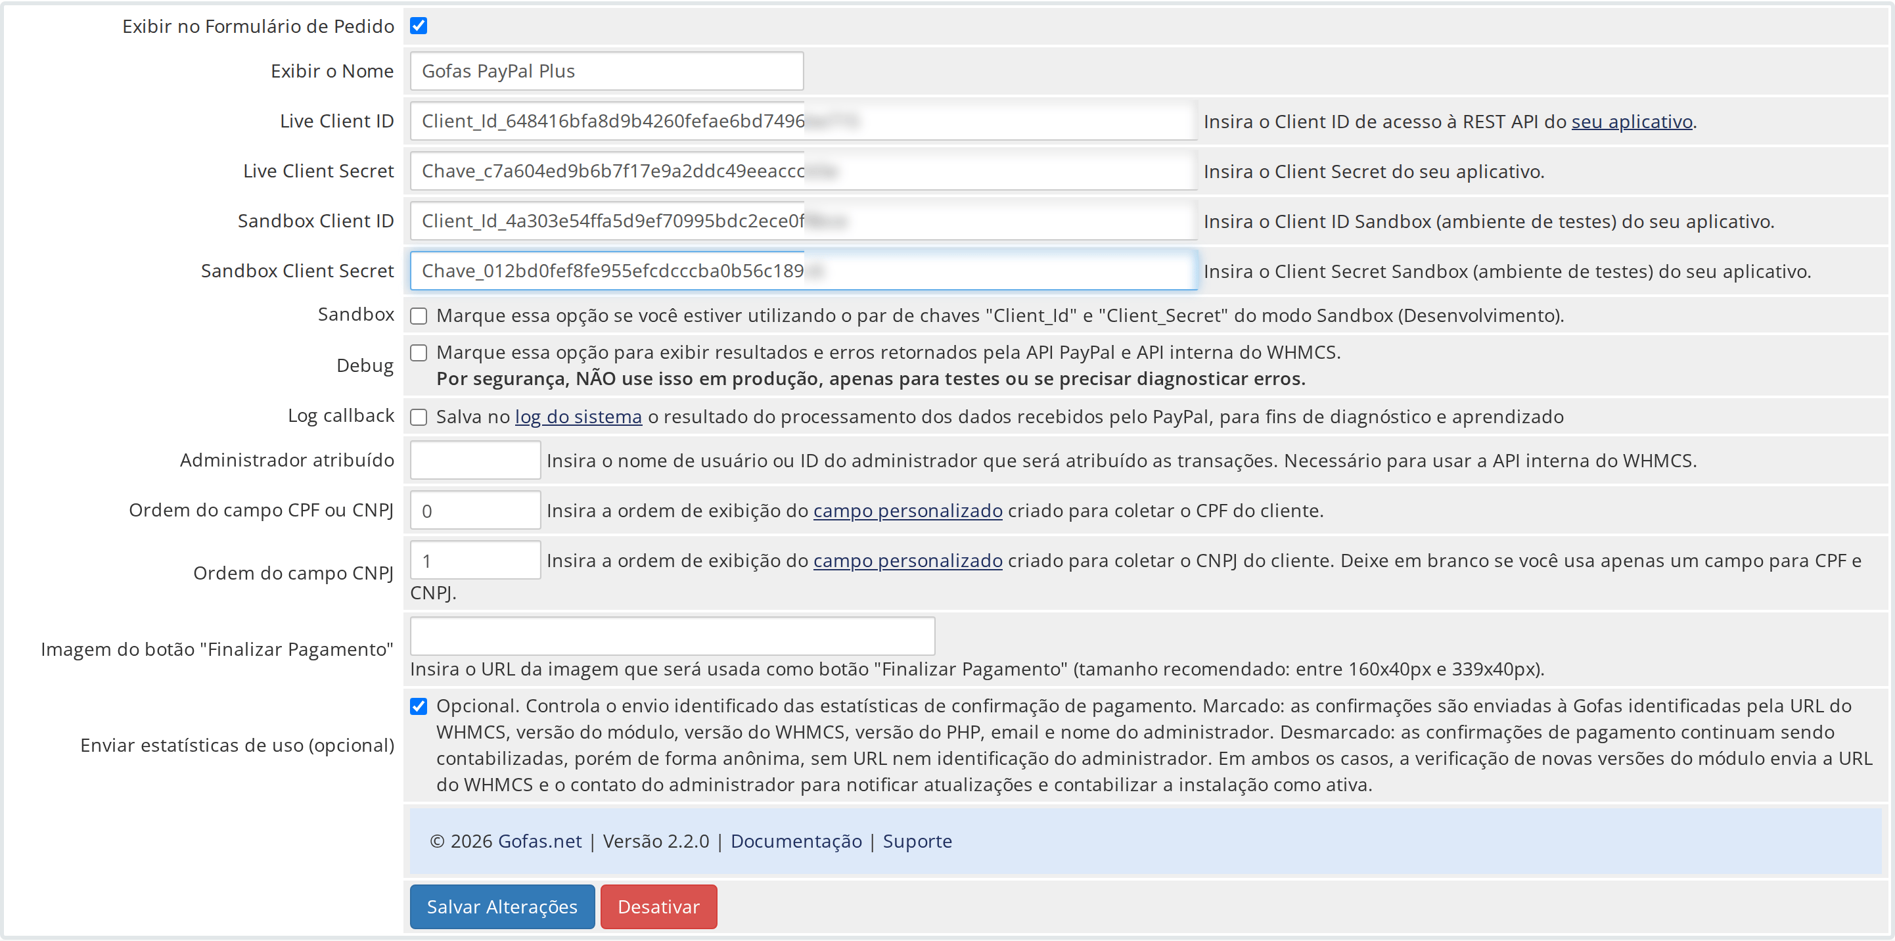This screenshot has height=941, width=1895.
Task: Uncheck Enviar estatísticas de uso checkbox
Action: tap(419, 706)
